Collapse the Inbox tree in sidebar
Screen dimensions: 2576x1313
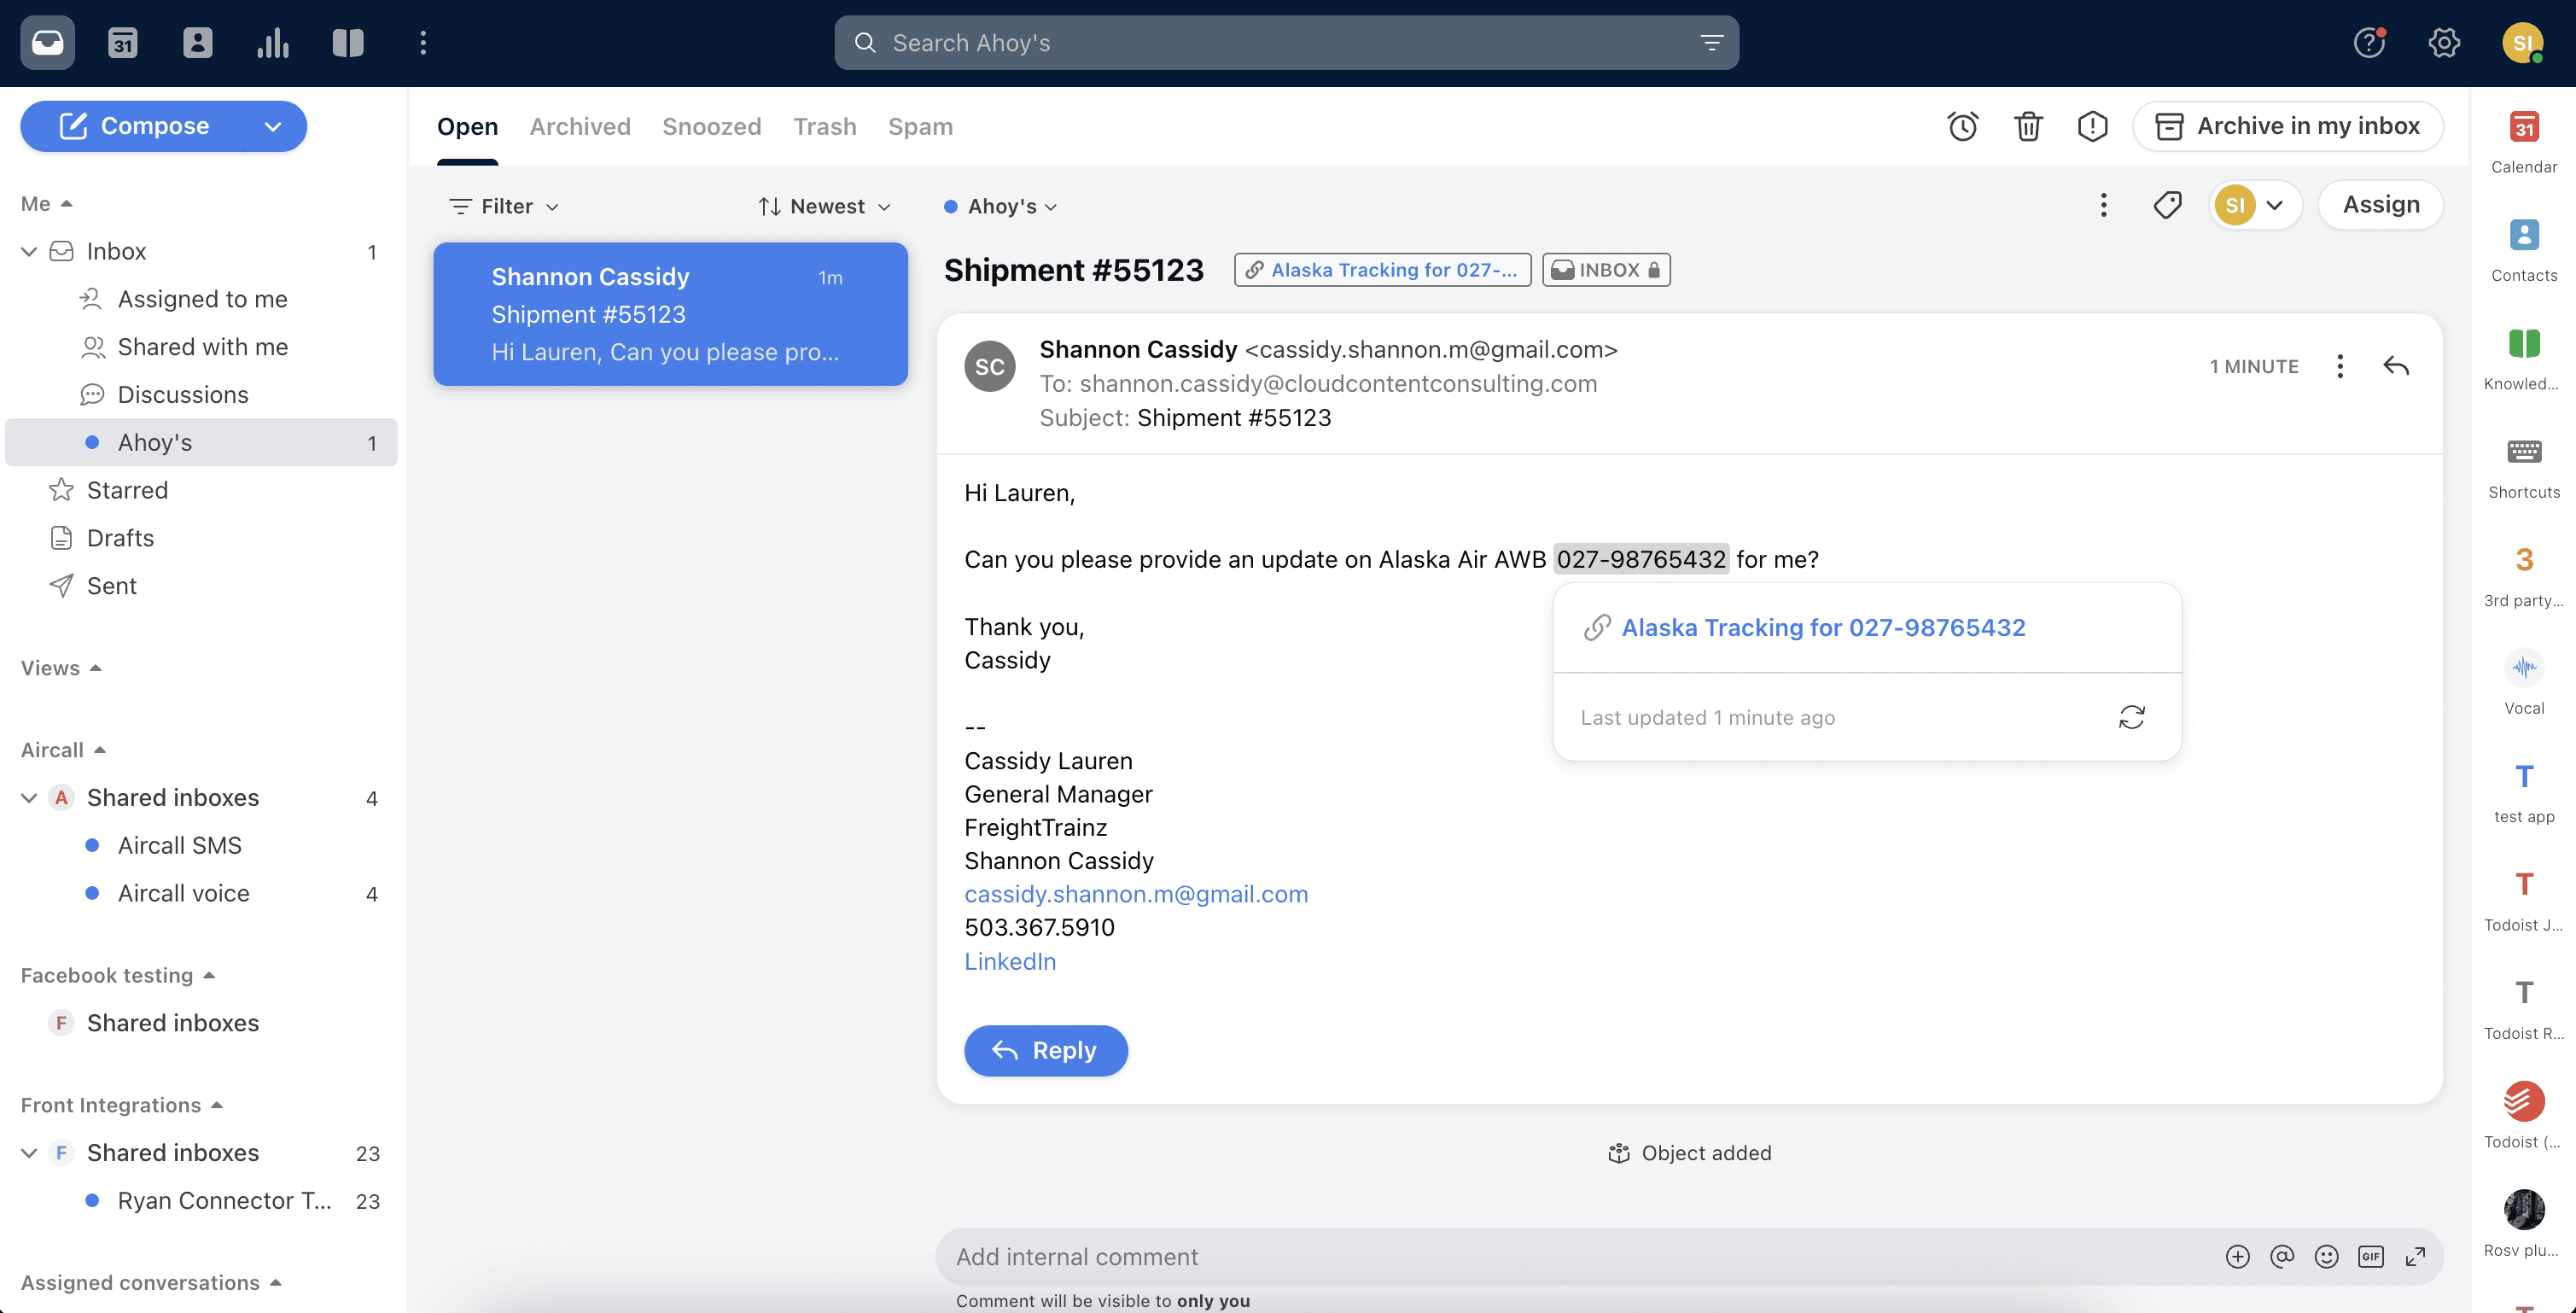(x=29, y=251)
